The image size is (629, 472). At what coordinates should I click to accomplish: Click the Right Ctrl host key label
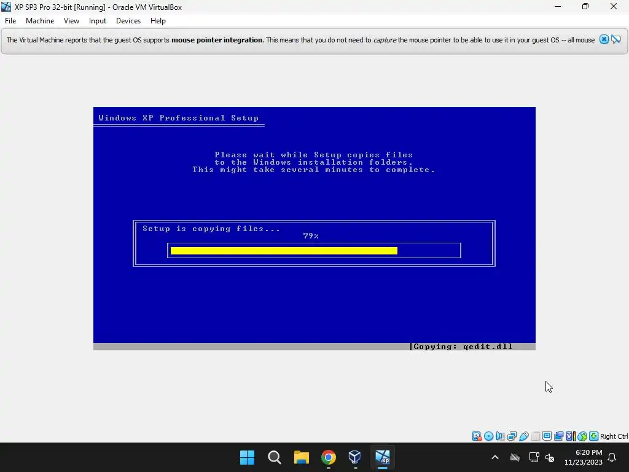point(614,436)
